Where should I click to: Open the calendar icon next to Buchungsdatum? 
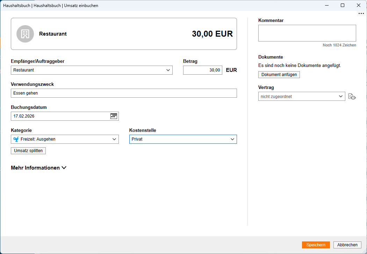113,116
